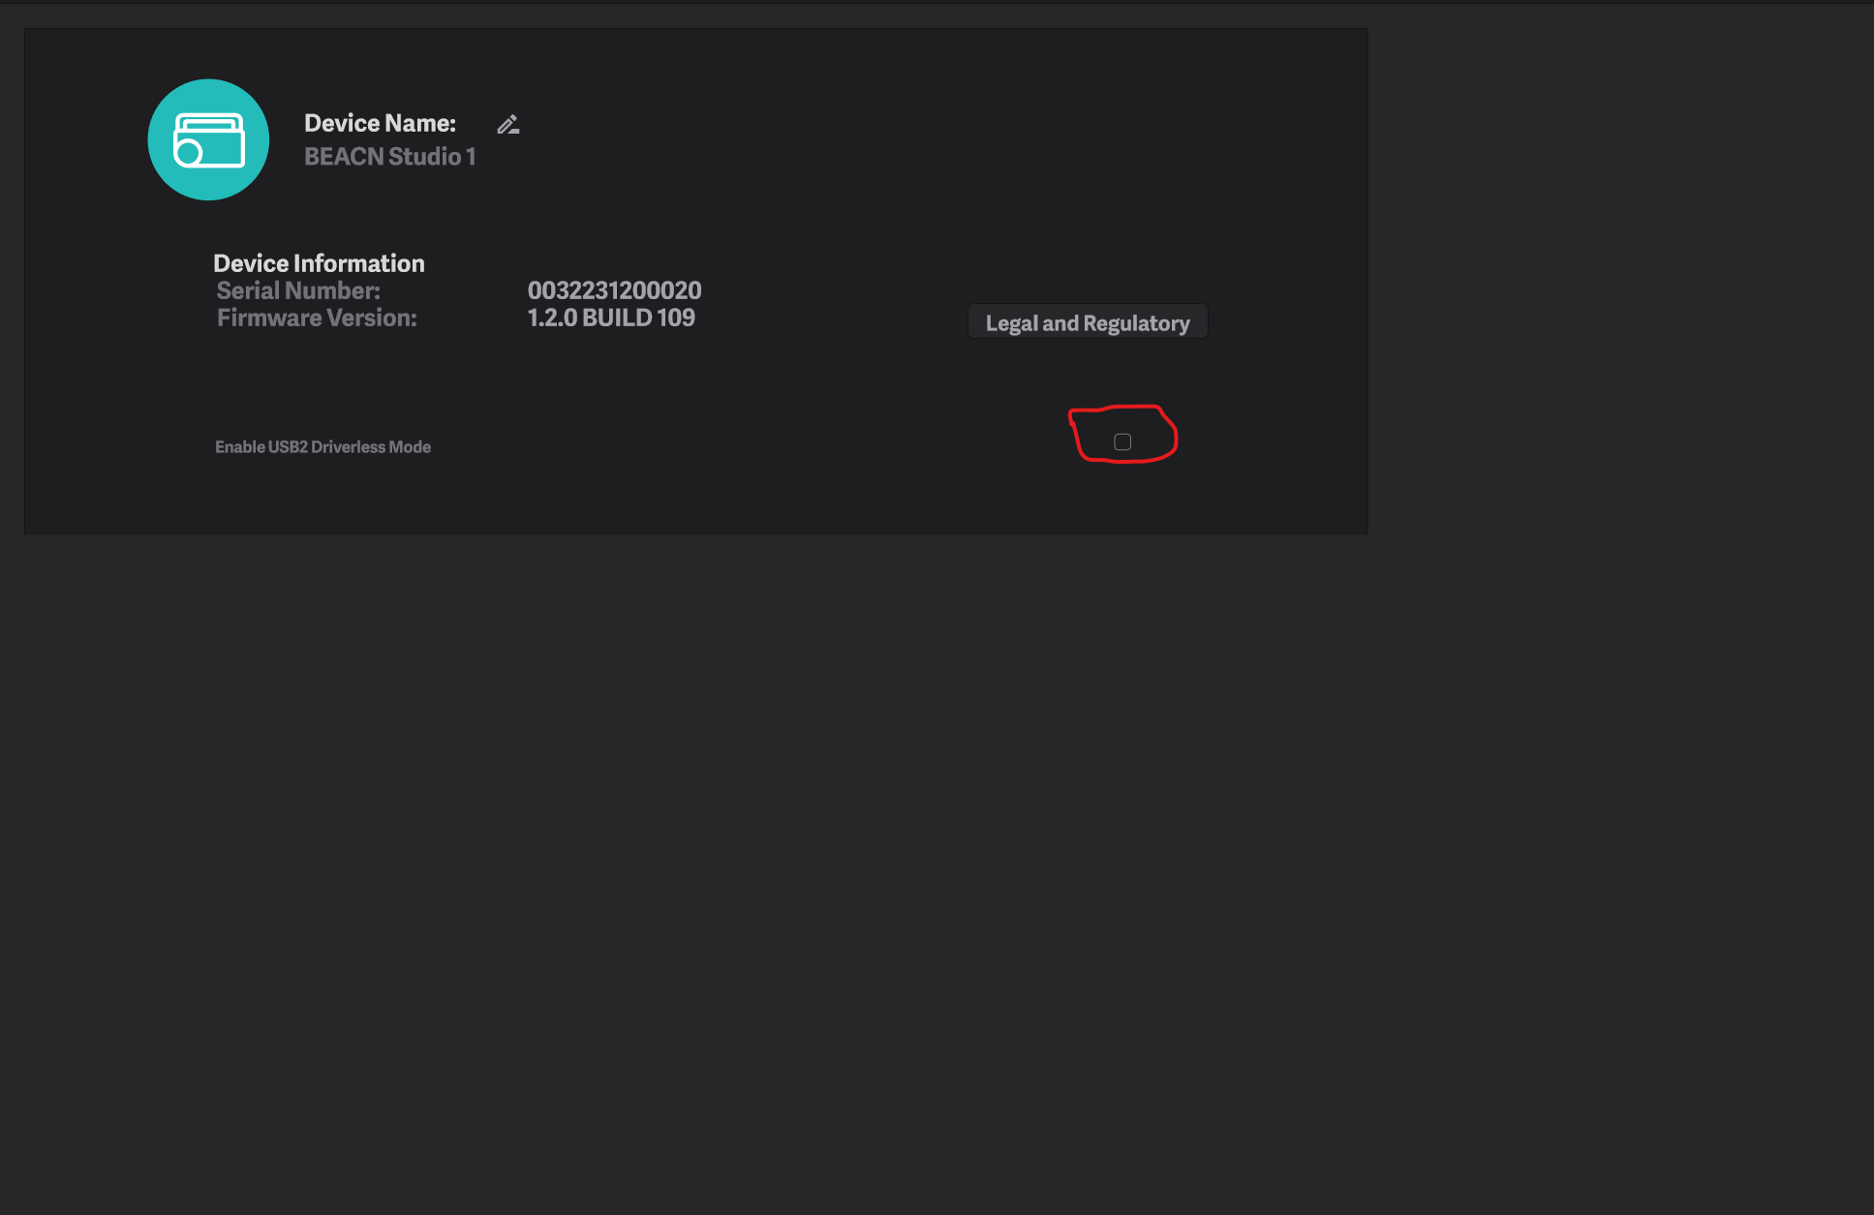Click the Enable USB2 Driverless Mode label

[x=323, y=447]
